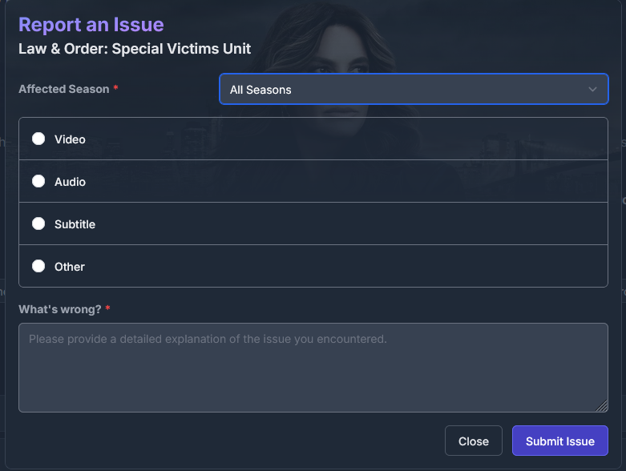This screenshot has width=626, height=471.
Task: Select the Audio radio button
Action: point(38,181)
